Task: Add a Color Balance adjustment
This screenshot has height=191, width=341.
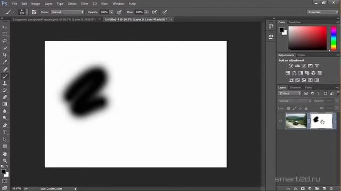Action: 294,73
